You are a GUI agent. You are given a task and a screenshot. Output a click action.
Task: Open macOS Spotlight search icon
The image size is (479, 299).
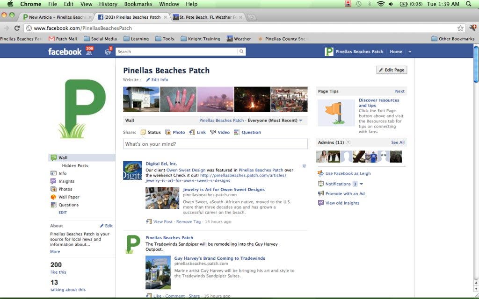(x=469, y=4)
